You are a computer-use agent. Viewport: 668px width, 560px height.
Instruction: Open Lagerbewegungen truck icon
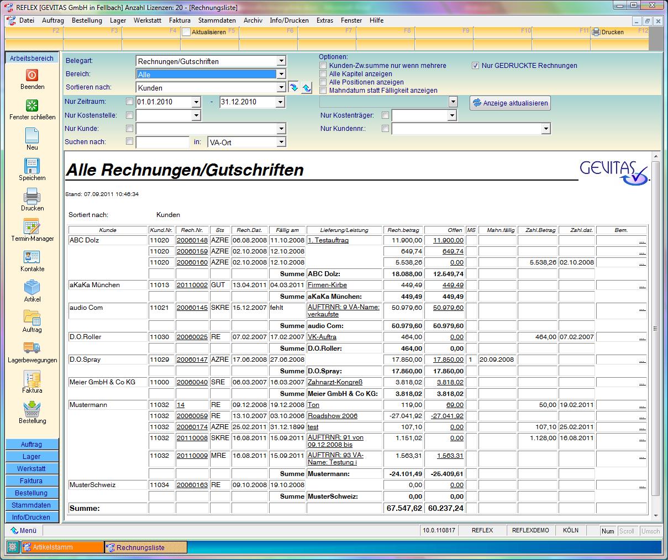[32, 348]
